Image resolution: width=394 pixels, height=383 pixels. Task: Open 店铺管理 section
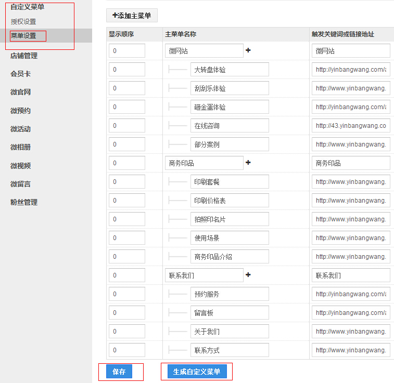24,56
